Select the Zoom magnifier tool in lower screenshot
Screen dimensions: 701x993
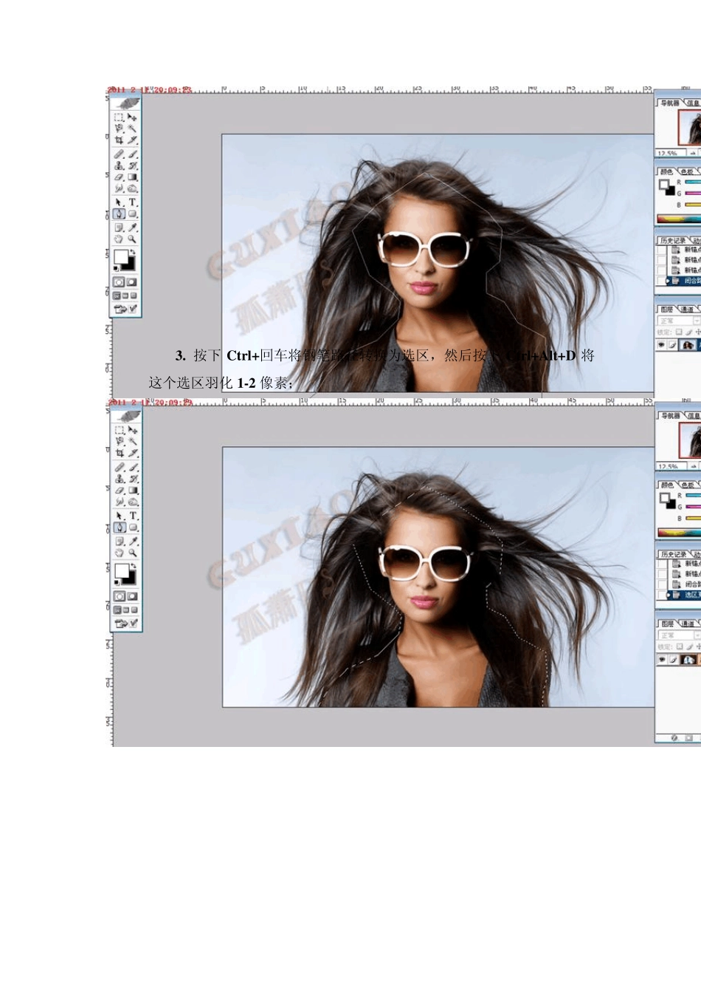pyautogui.click(x=133, y=553)
